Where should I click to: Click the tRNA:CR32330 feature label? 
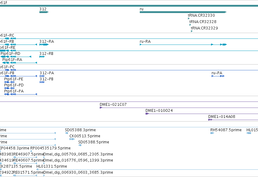pyautogui.click(x=201, y=15)
